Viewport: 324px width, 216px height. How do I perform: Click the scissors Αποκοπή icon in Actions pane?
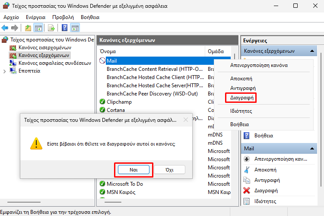point(247,169)
